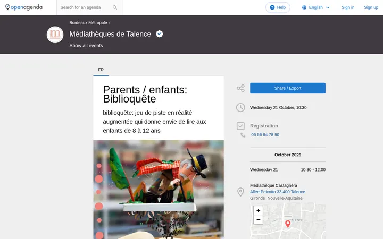This screenshot has width=383, height=239.
Task: Click the Sign up link
Action: 371,7
